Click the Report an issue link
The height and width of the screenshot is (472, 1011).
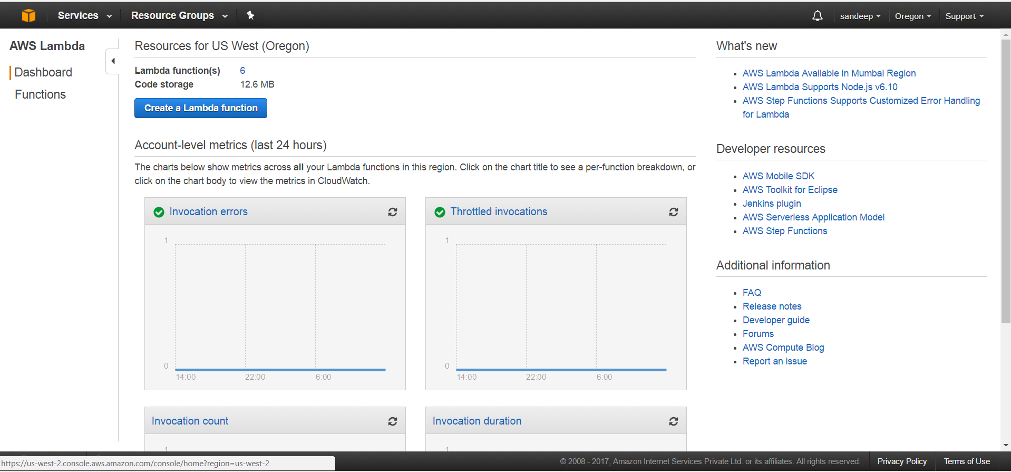click(775, 361)
